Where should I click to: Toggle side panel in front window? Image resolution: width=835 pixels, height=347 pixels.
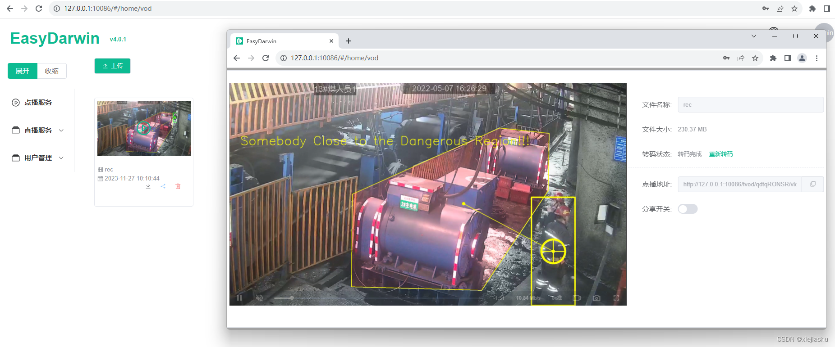coord(788,58)
